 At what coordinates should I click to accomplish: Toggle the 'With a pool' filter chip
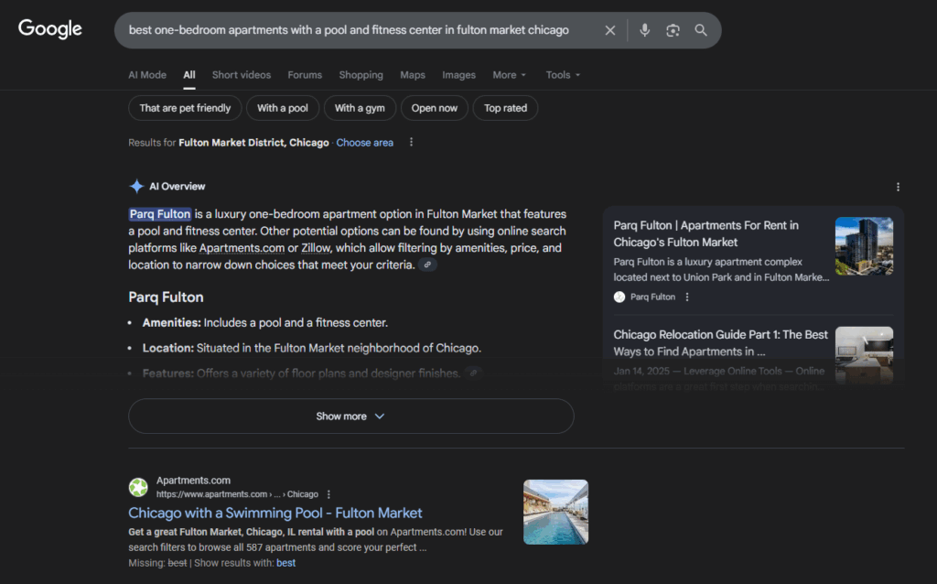point(283,108)
